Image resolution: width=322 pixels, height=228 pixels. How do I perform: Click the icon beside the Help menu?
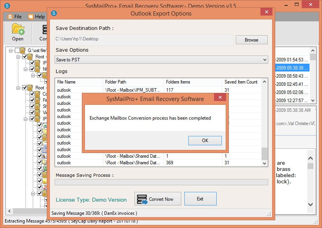coord(30,17)
